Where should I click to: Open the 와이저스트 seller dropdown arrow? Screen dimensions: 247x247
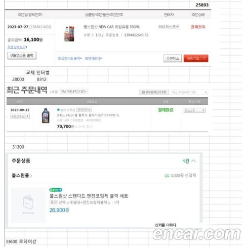pos(177,27)
